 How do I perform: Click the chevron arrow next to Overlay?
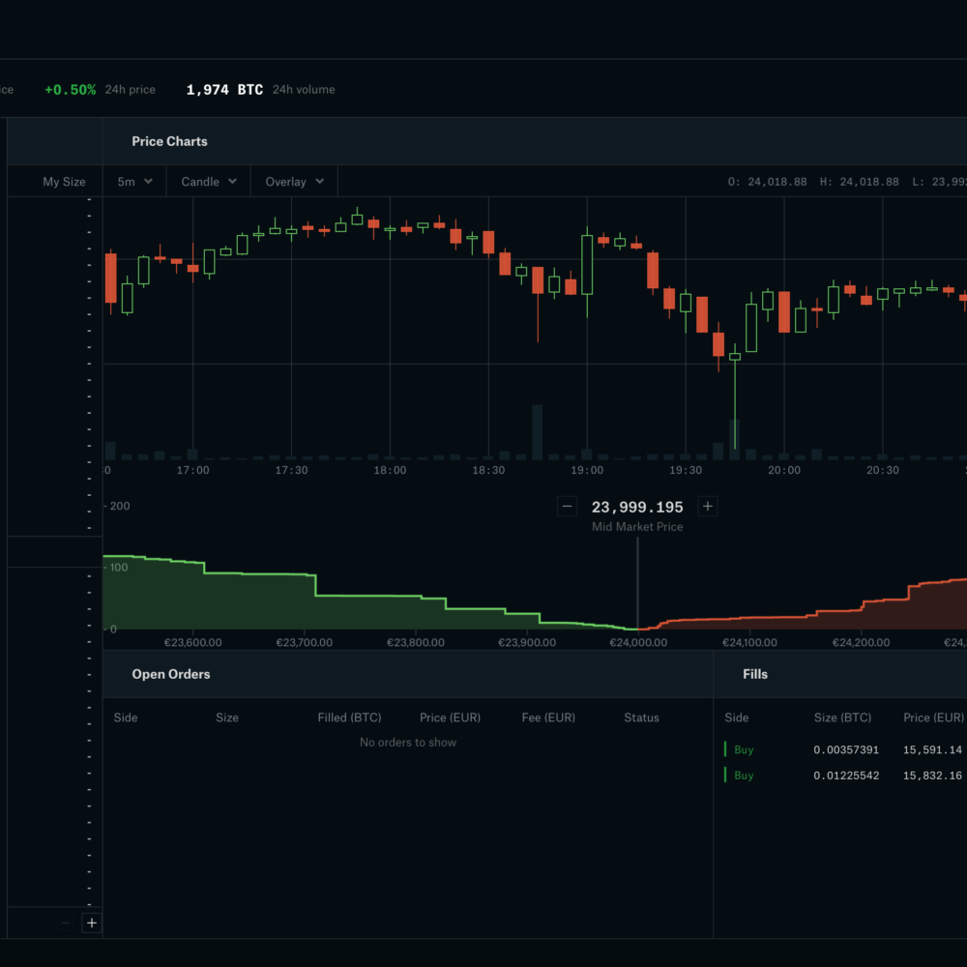tap(319, 182)
